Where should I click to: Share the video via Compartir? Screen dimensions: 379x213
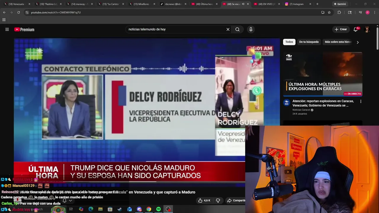click(x=236, y=201)
